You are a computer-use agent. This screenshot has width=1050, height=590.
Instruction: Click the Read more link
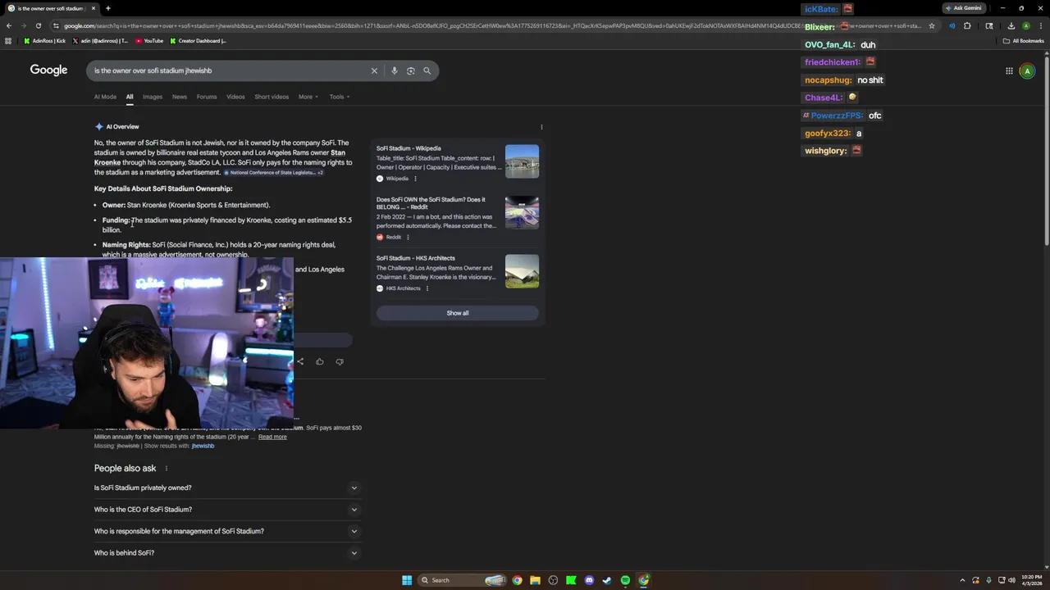tap(272, 437)
